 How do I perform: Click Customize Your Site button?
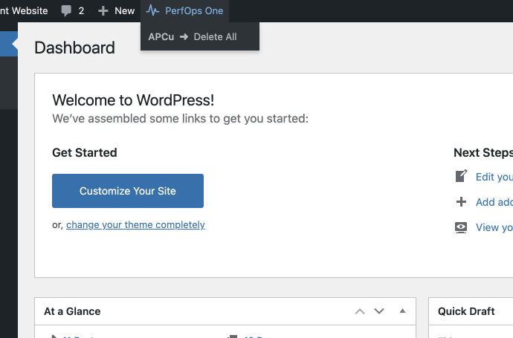(x=128, y=191)
